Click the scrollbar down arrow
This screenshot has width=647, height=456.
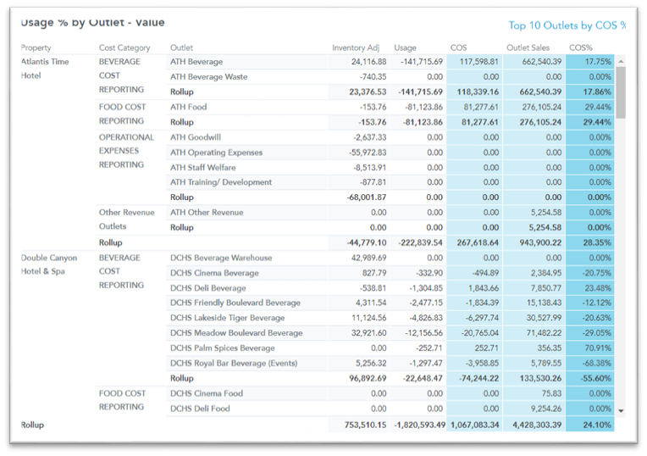pyautogui.click(x=621, y=411)
